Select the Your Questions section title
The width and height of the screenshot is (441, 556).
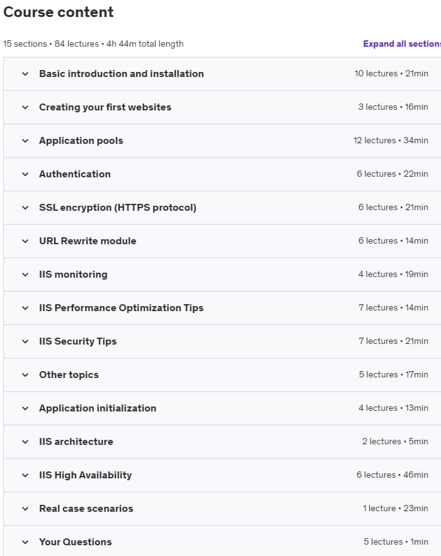75,542
